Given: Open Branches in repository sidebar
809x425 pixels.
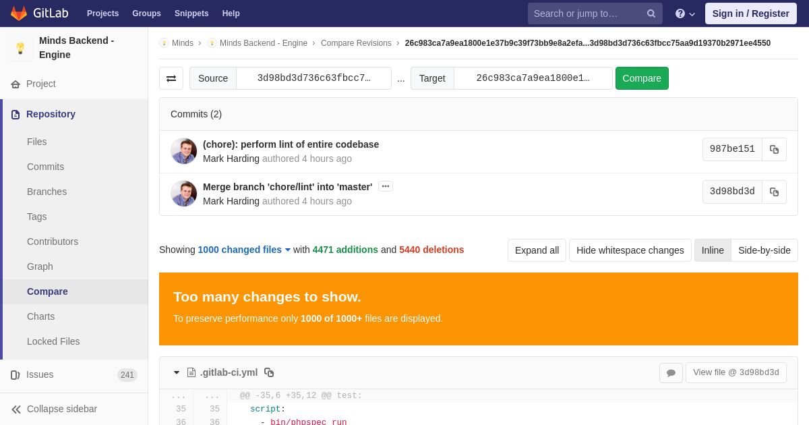Looking at the screenshot, I should click(x=47, y=192).
